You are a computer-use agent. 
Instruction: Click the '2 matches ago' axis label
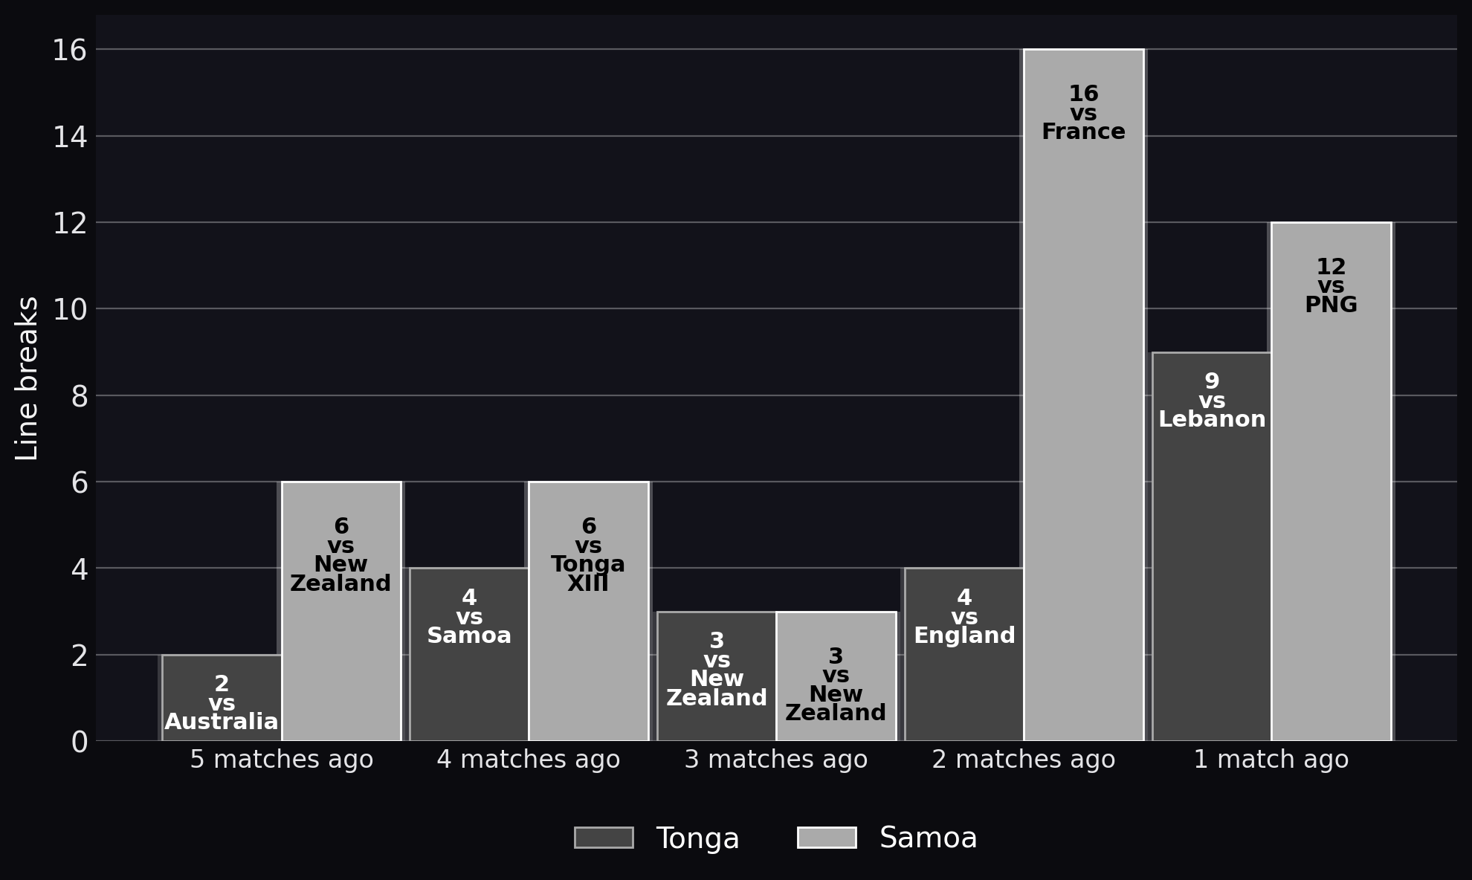(x=1024, y=760)
